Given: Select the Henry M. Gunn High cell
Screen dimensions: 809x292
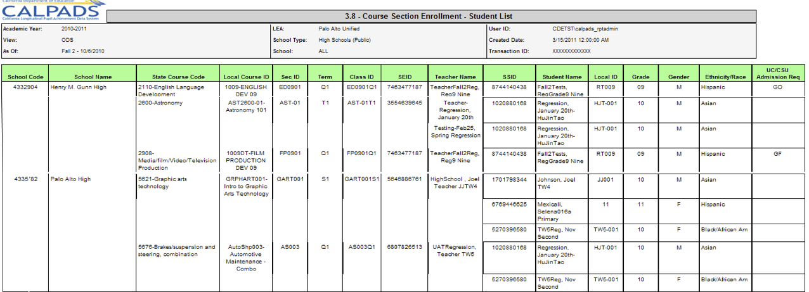Looking at the screenshot, I should click(x=79, y=87).
